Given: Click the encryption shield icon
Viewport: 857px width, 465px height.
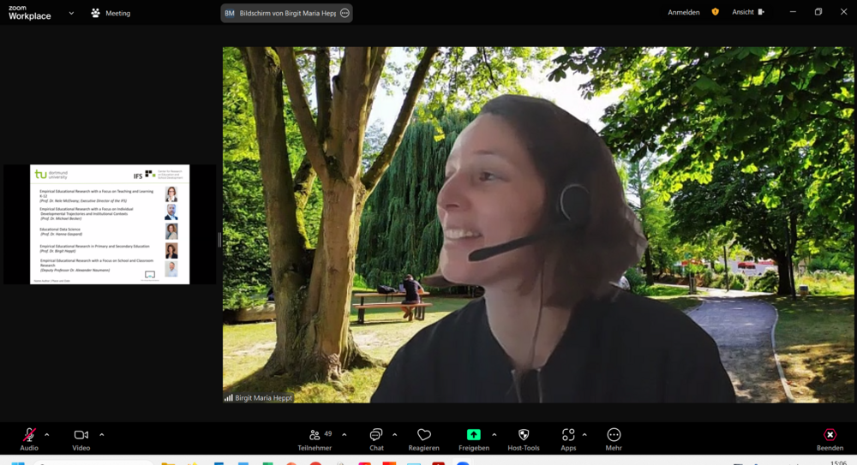Looking at the screenshot, I should [x=716, y=12].
